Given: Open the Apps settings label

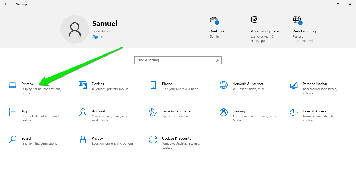Looking at the screenshot, I should [26, 111].
